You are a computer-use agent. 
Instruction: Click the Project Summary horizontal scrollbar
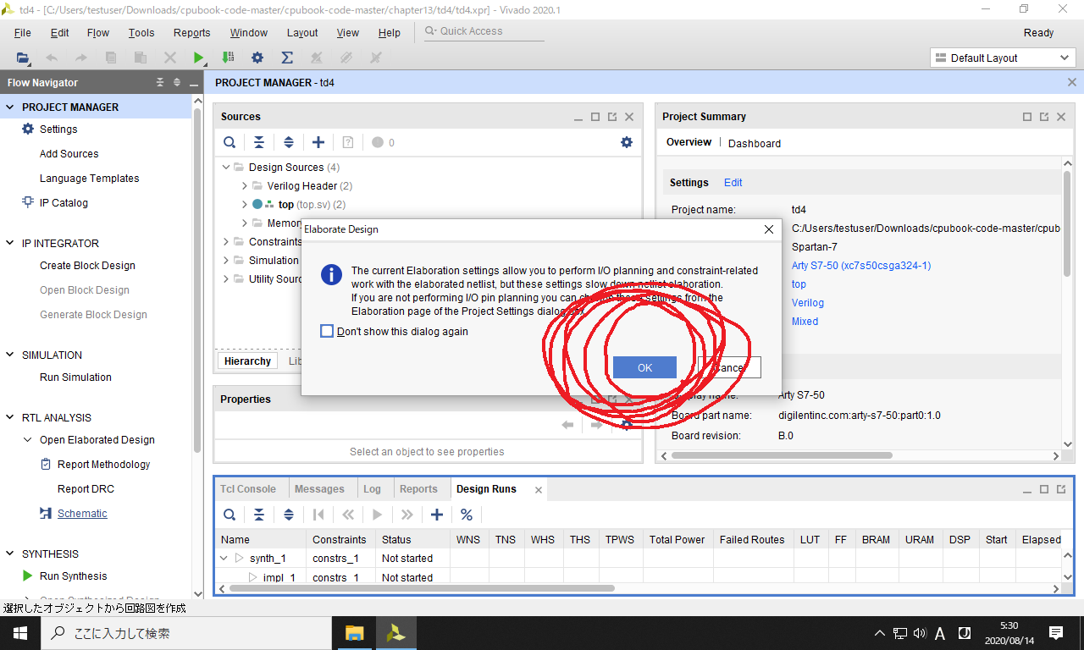[781, 455]
